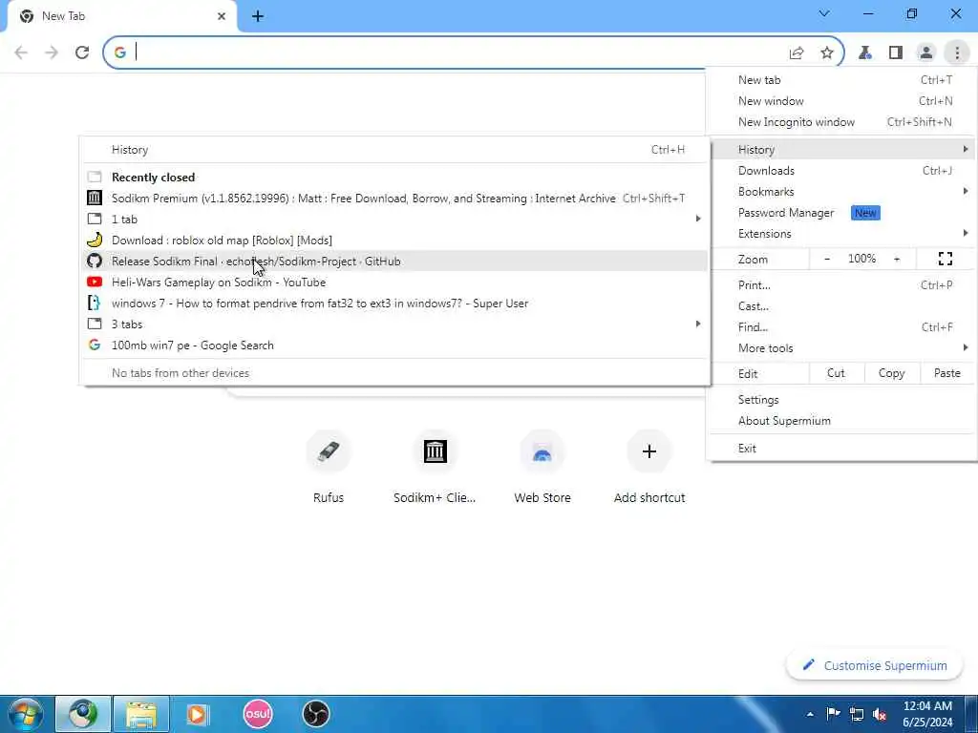Click the network tray icon
The width and height of the screenshot is (978, 733).
[857, 714]
